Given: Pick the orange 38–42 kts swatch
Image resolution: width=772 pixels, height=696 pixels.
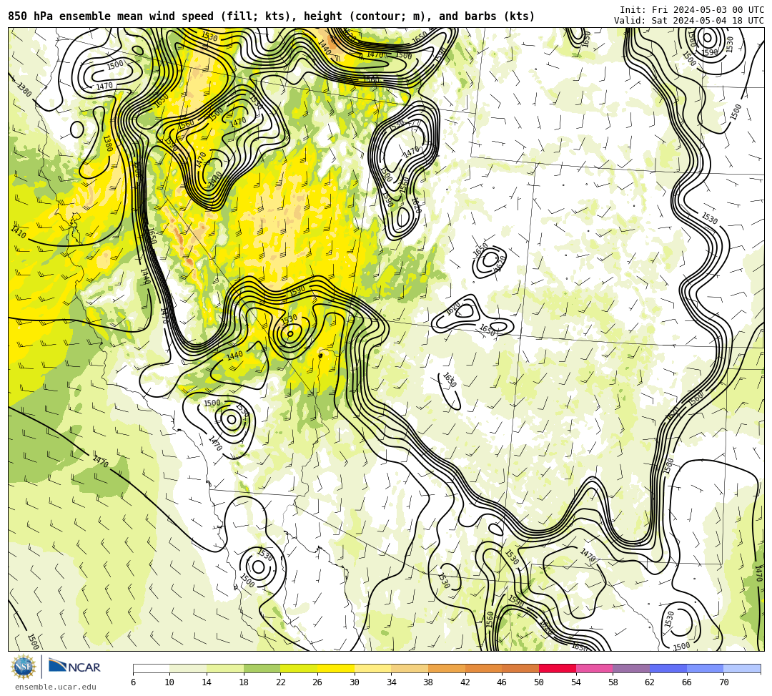Looking at the screenshot, I should (447, 668).
